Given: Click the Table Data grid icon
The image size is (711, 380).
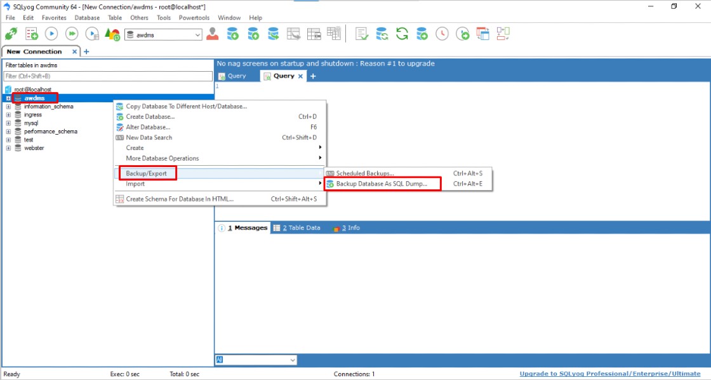Looking at the screenshot, I should [277, 228].
